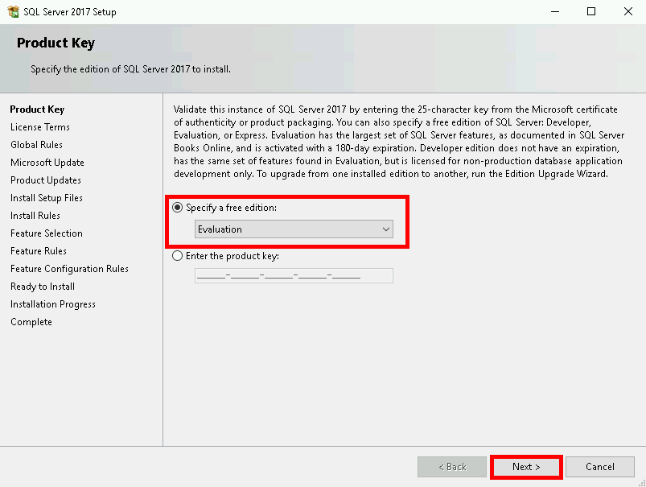Select the Product Key step in sidebar

click(x=37, y=109)
